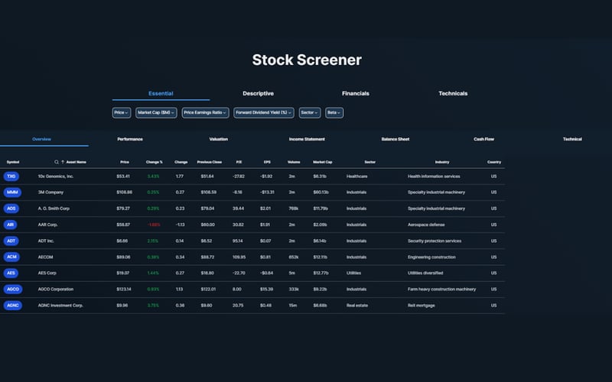Click the asset name 10x Genomics, Inc.
612x382 pixels.
click(x=55, y=176)
